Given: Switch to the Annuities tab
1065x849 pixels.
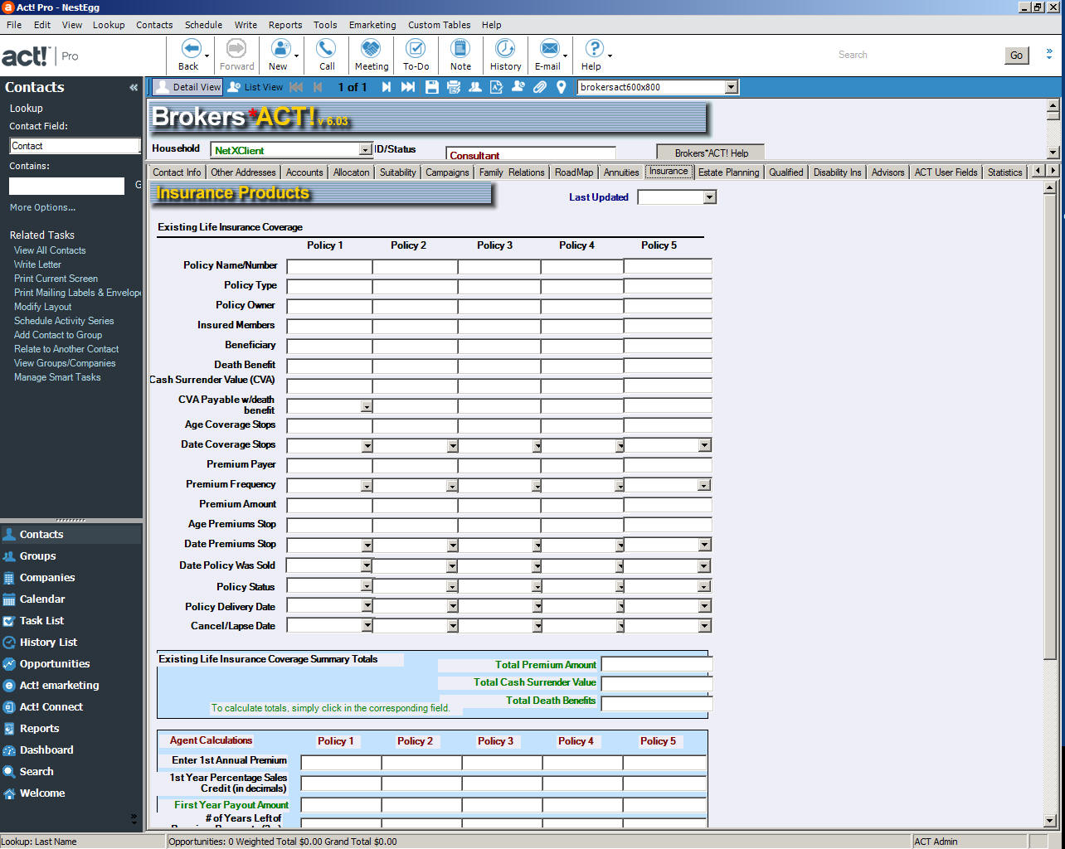Looking at the screenshot, I should (x=621, y=172).
